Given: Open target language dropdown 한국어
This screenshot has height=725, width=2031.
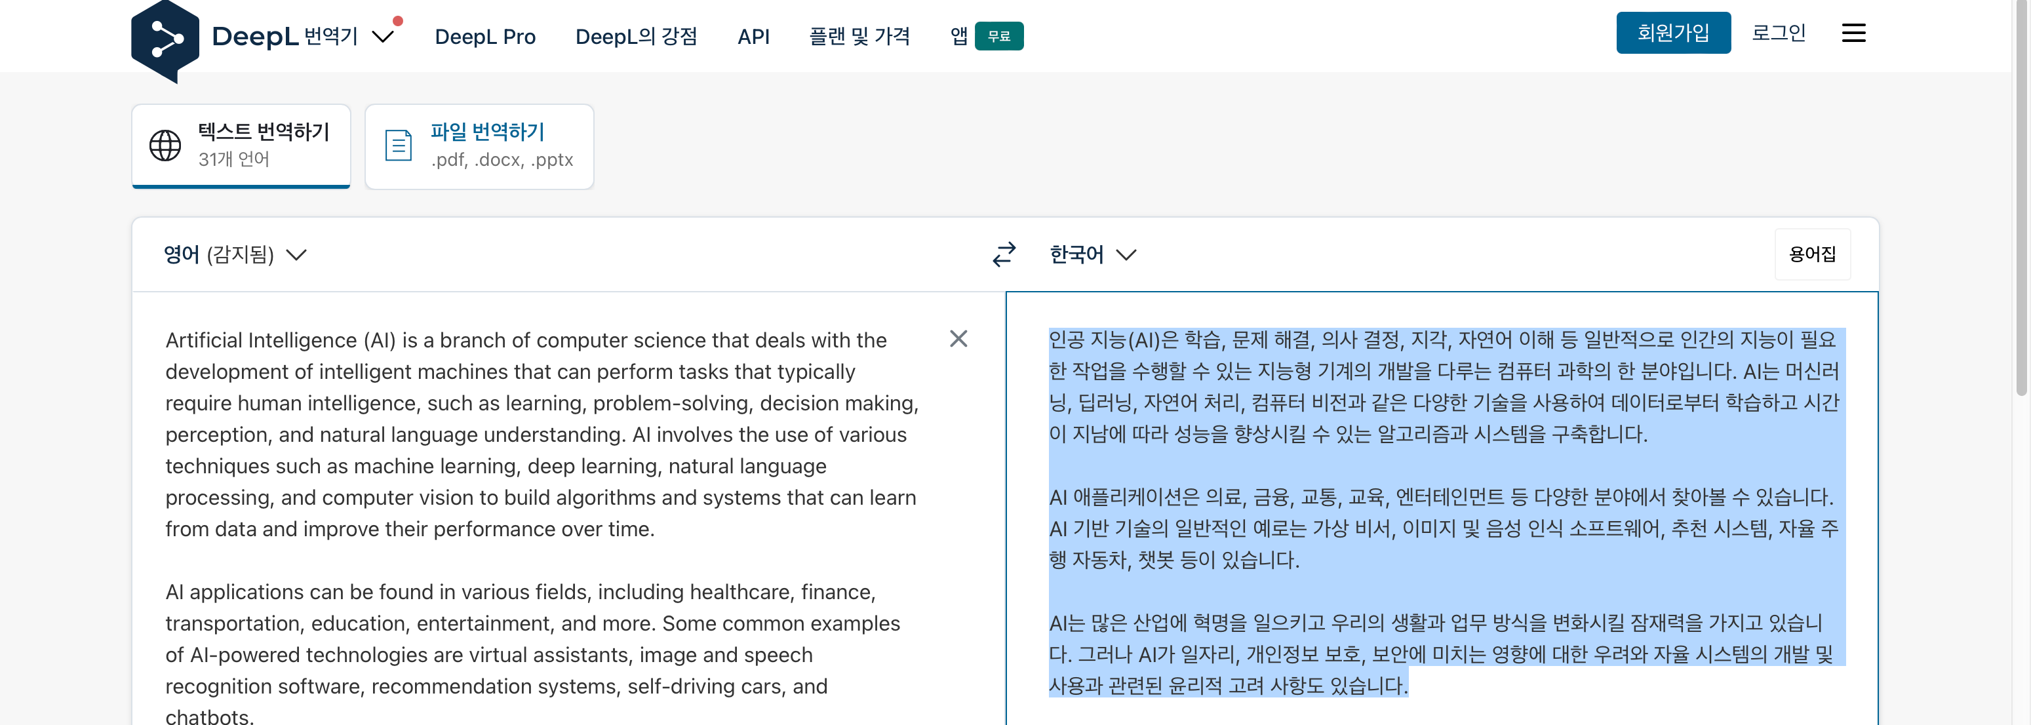Looking at the screenshot, I should tap(1092, 254).
